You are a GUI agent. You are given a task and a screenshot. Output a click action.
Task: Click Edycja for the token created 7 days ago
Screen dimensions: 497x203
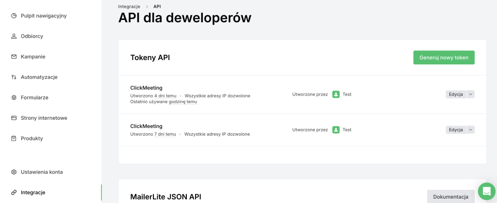point(456,130)
